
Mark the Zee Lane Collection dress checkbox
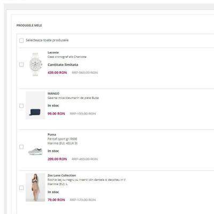tap(21, 188)
